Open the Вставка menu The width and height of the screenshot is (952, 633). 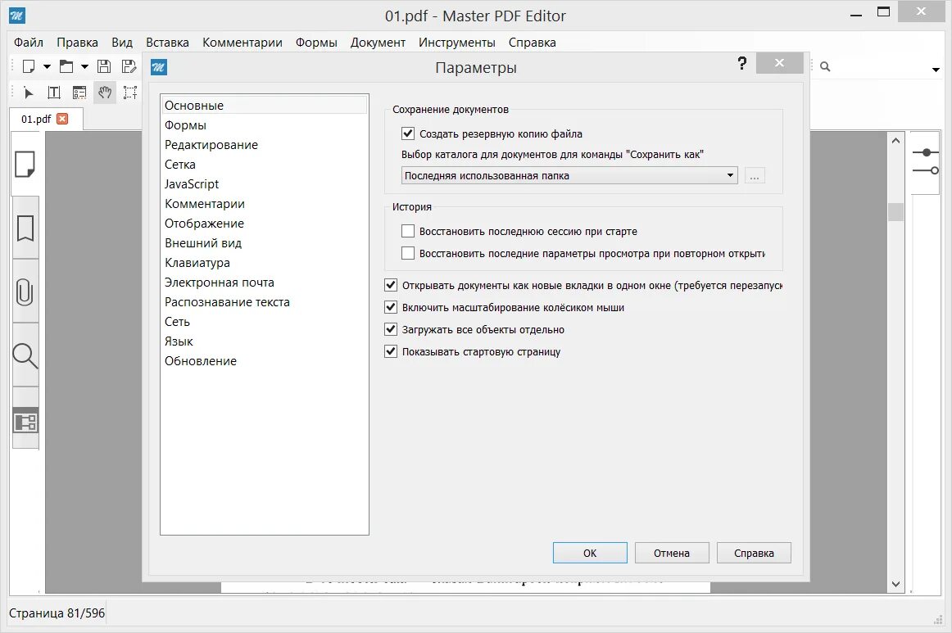(167, 43)
